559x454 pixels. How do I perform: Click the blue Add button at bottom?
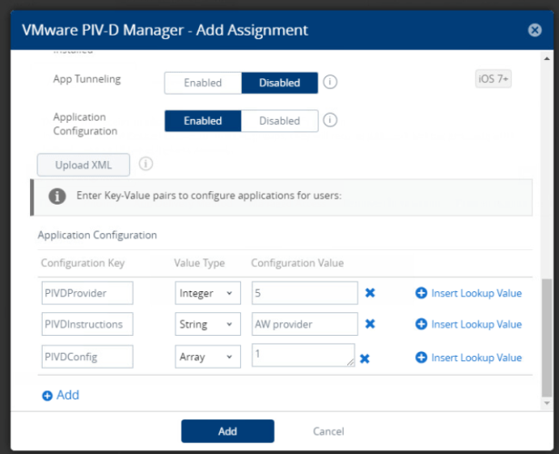click(227, 431)
